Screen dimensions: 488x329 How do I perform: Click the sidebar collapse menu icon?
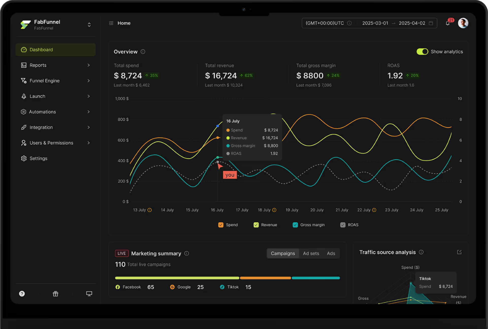click(x=111, y=23)
